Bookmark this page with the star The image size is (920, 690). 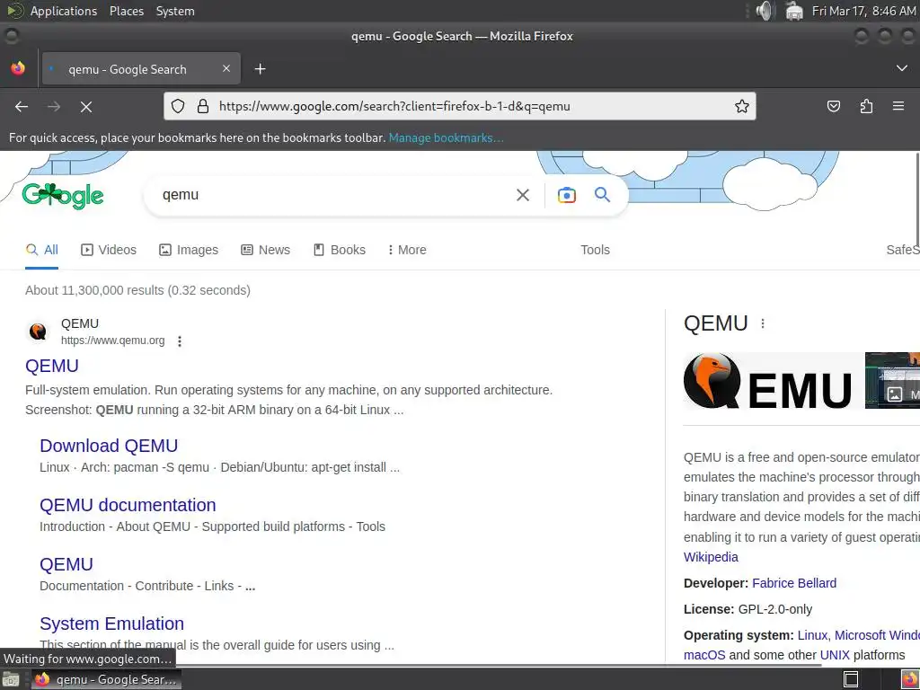pyautogui.click(x=741, y=106)
